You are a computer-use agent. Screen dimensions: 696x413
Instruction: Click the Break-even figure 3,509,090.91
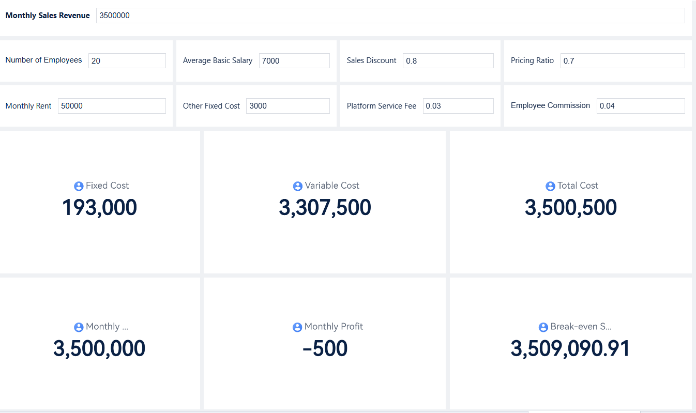570,348
